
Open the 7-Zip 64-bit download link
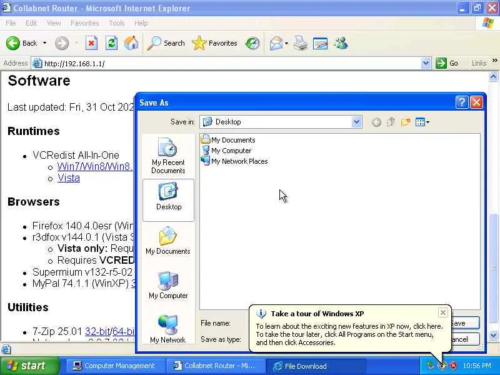click(122, 332)
